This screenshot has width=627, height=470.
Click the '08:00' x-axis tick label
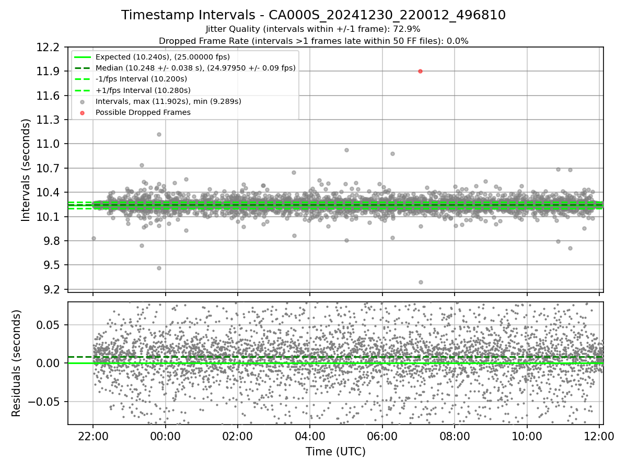pos(454,437)
